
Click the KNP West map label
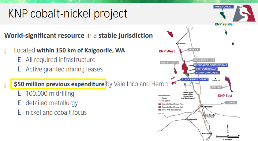click(167, 51)
